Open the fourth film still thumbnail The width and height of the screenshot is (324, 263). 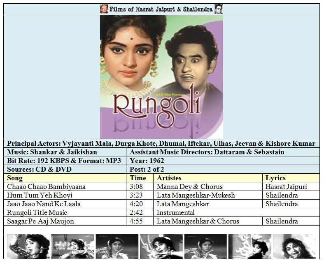pyautogui.click(x=161, y=247)
